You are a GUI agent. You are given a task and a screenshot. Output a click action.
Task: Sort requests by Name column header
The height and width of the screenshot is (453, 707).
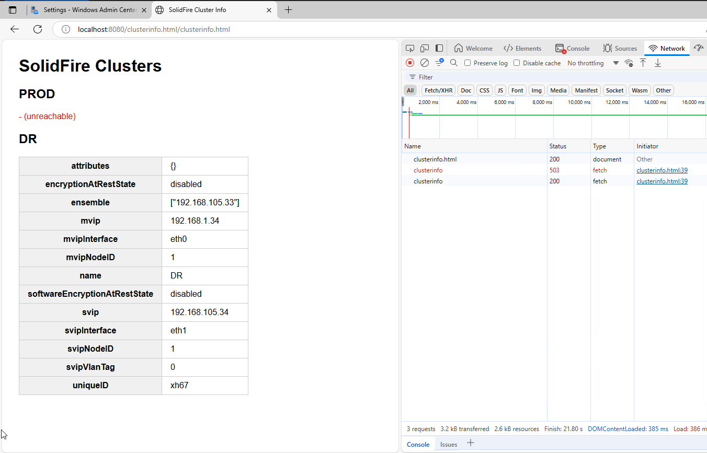tap(474, 146)
